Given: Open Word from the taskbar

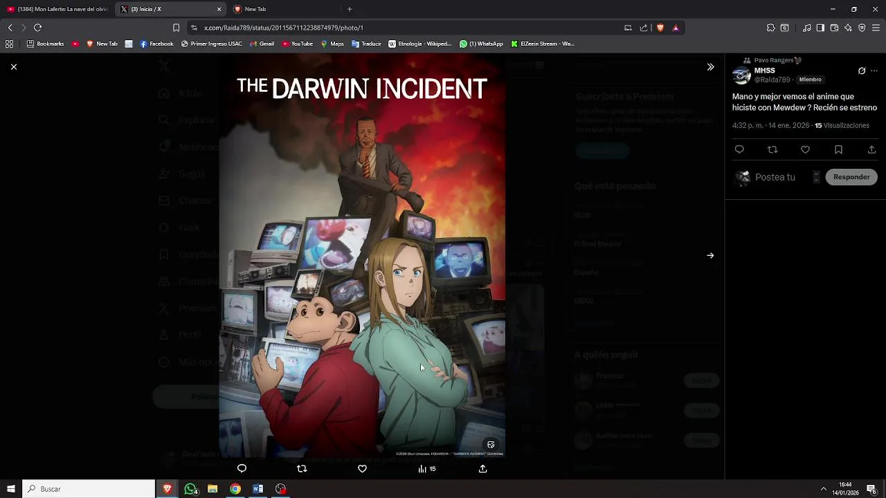Looking at the screenshot, I should [x=258, y=489].
